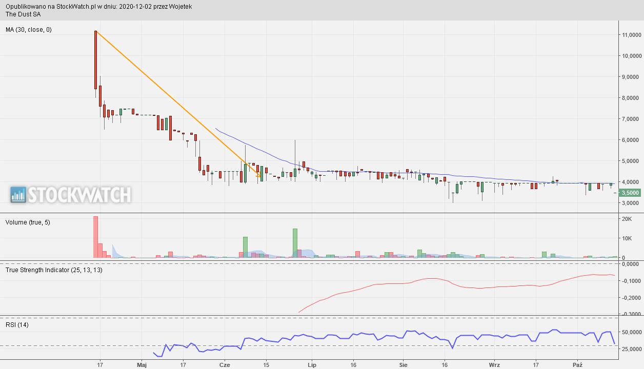Select the 15 date label after Cze
644x369 pixels.
266,365
